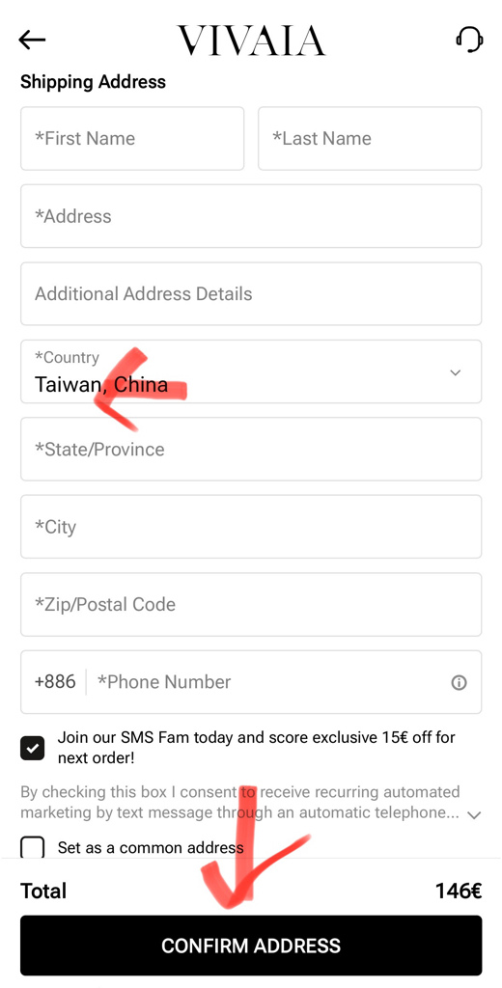Go back using the arrow icon
The height and width of the screenshot is (988, 502).
point(32,40)
